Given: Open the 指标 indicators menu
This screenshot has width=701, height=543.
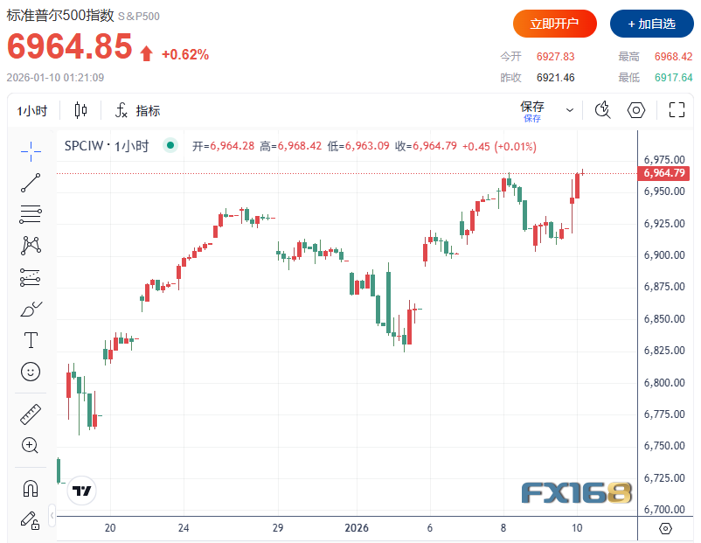Looking at the screenshot, I should pyautogui.click(x=138, y=110).
